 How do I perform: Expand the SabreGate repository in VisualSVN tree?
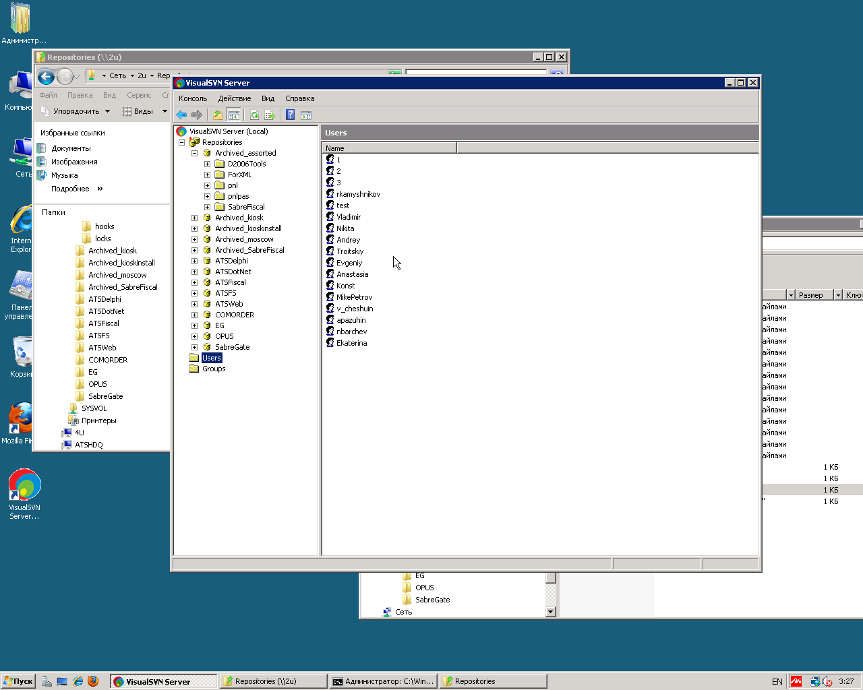tap(194, 347)
